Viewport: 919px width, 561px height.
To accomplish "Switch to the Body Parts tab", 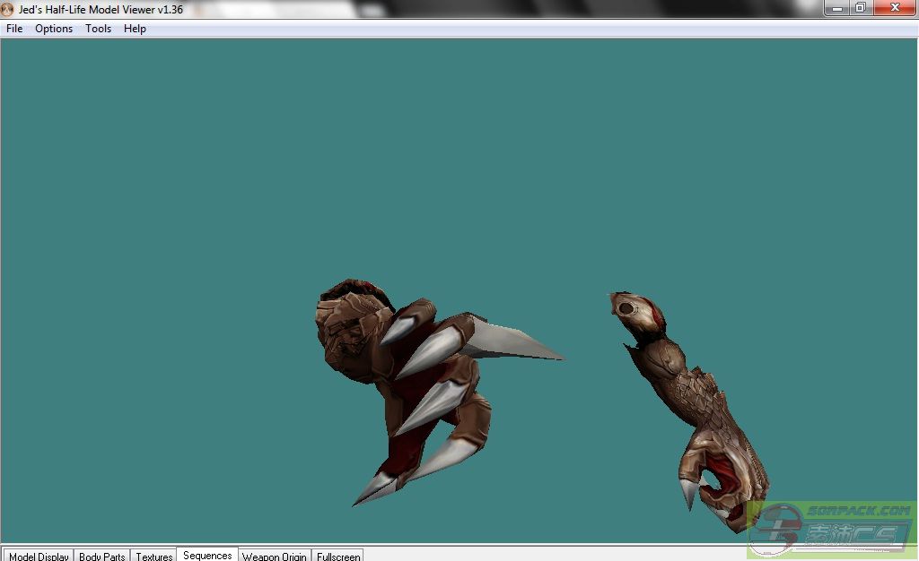I will 101,556.
